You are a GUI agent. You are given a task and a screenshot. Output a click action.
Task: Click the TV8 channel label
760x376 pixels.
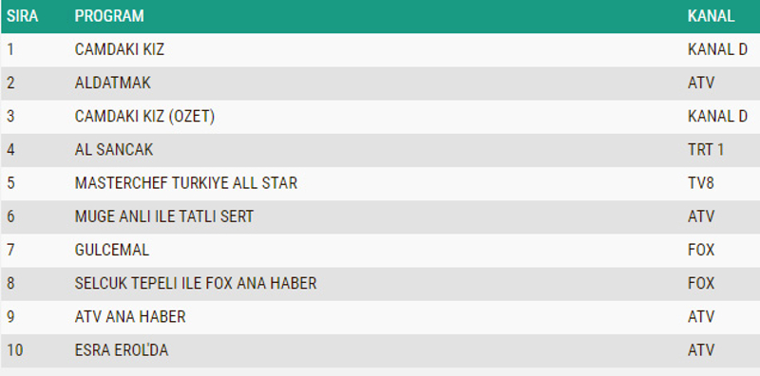pos(700,183)
